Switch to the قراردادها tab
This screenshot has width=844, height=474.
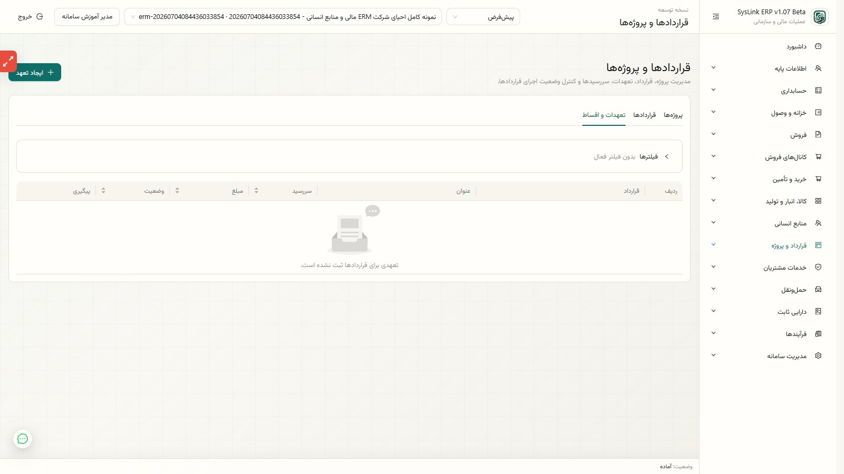645,115
